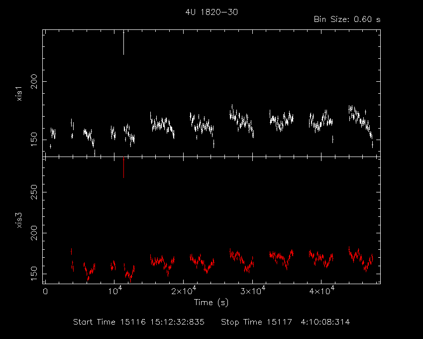Click the '200' tick label on xis3 axis
The height and width of the screenshot is (339, 423).
click(34, 233)
